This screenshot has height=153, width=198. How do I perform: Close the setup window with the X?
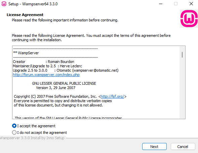pos(191,4)
